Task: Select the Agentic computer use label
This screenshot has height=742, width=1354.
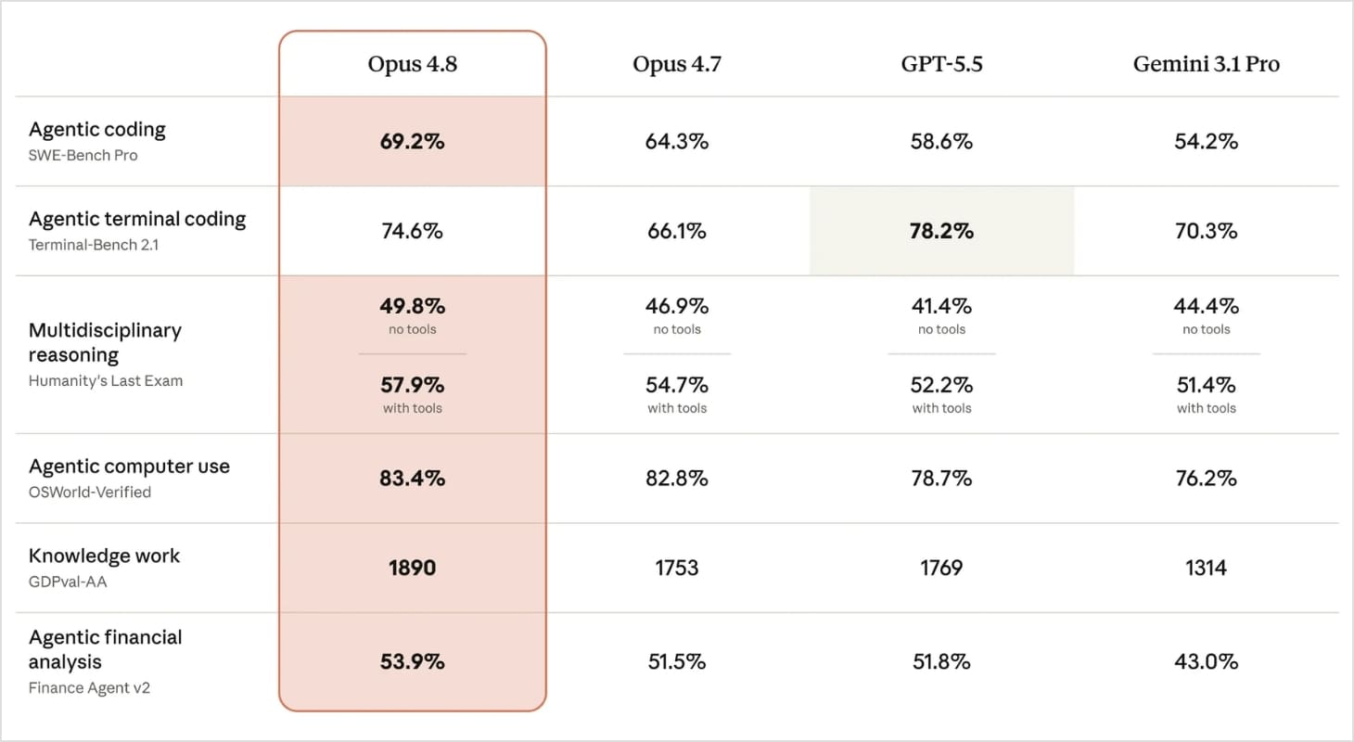Action: [x=129, y=467]
